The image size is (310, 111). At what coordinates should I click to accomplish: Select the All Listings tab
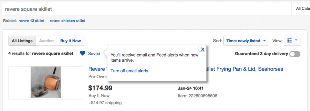[22, 41]
